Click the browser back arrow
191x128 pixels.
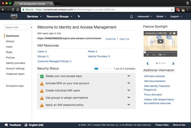pos(3,9)
